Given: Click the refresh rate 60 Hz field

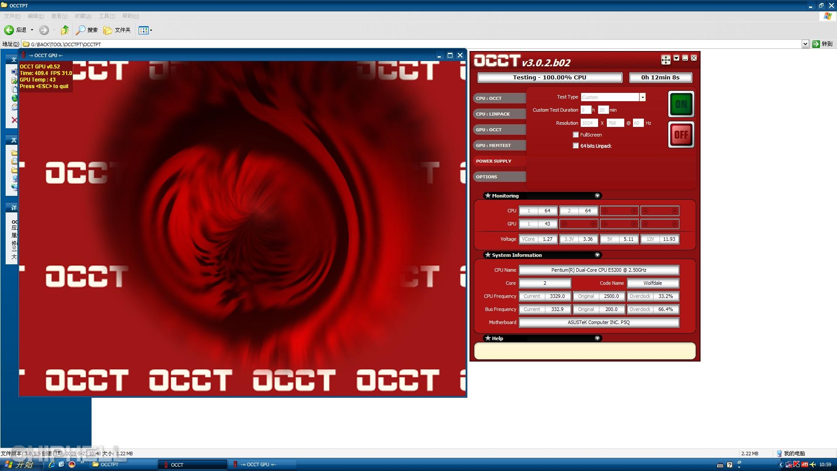Looking at the screenshot, I should pyautogui.click(x=638, y=123).
